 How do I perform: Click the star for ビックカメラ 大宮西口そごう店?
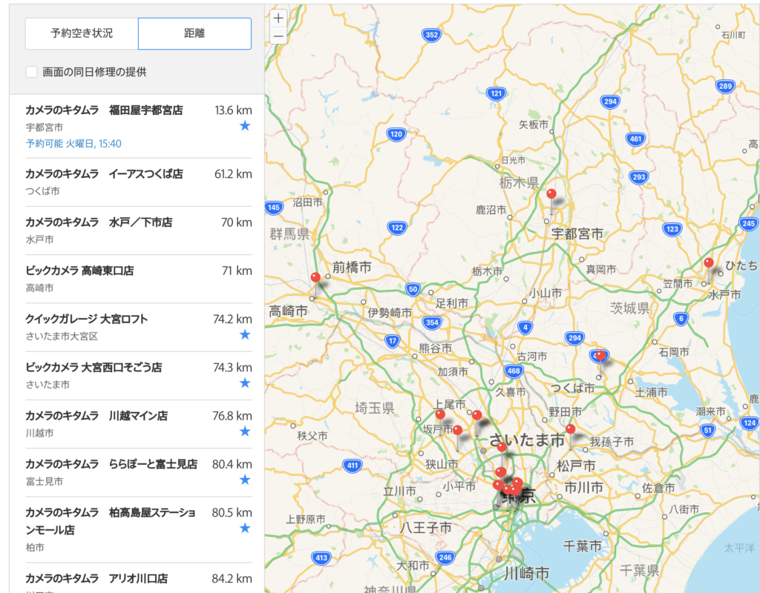pyautogui.click(x=245, y=383)
